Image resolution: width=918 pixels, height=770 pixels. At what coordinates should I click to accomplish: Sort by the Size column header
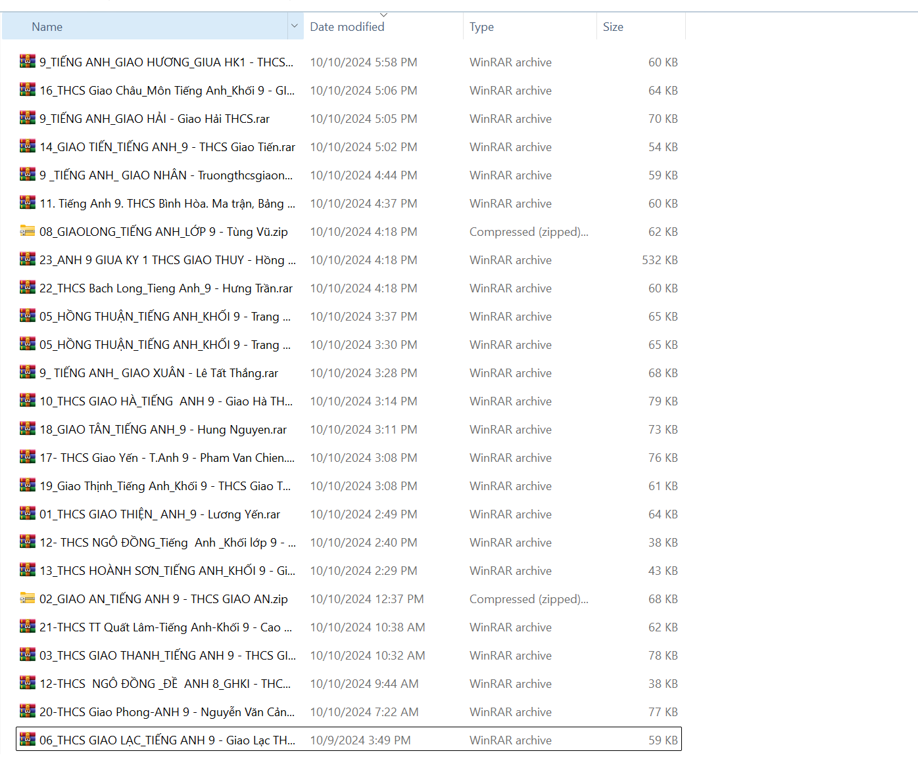click(x=613, y=27)
